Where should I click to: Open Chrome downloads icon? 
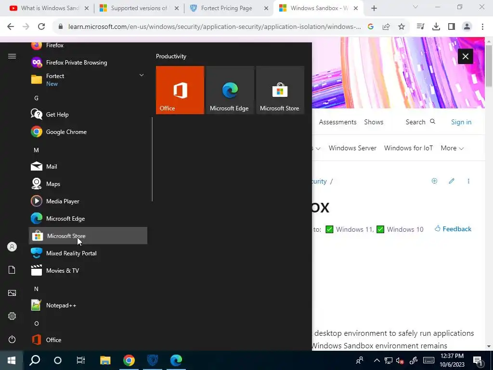[436, 27]
